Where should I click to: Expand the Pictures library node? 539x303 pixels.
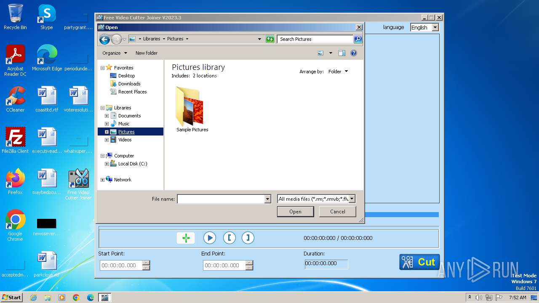coord(107,132)
